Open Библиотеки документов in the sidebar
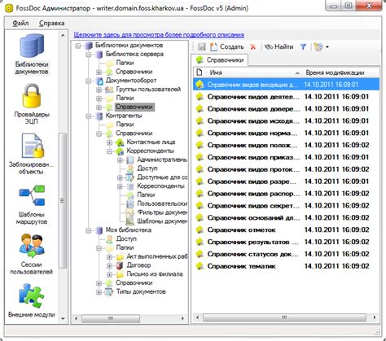 [32, 55]
